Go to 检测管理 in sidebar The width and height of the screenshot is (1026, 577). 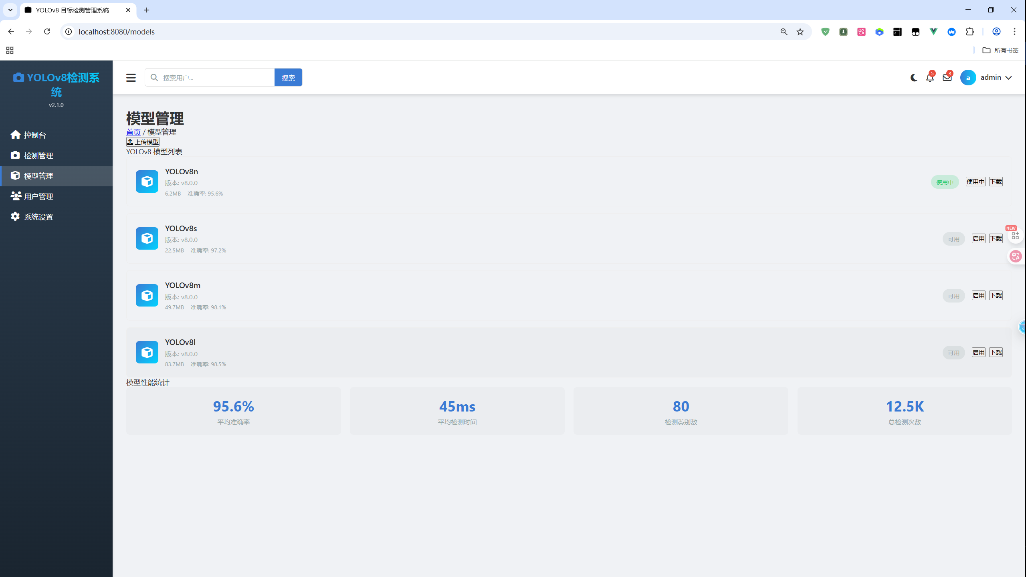click(38, 155)
